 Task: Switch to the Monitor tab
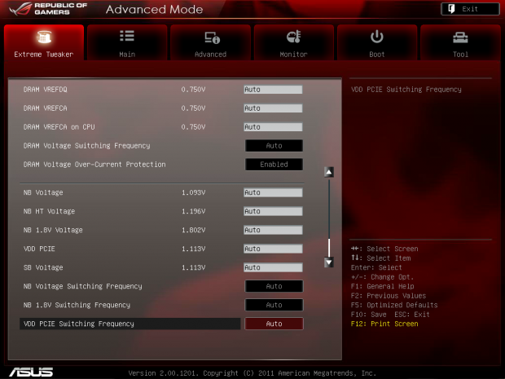tap(294, 42)
